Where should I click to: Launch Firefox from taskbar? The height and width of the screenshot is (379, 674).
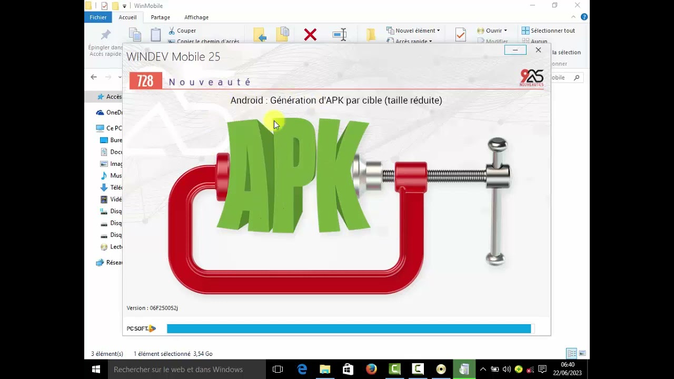click(371, 370)
